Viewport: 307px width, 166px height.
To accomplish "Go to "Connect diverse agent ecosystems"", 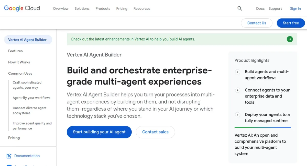I will [30, 111].
